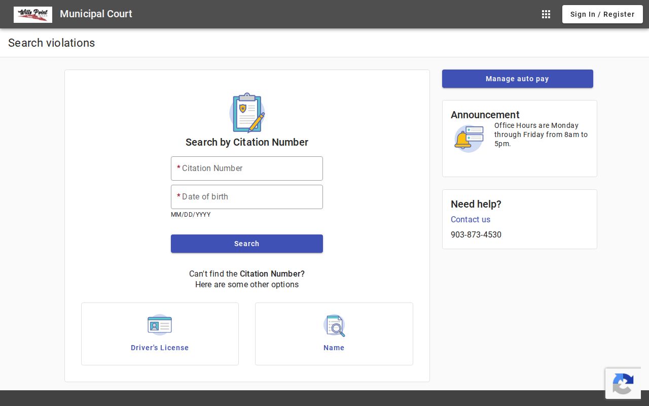This screenshot has height=406, width=649.
Task: Focus the Citation Number field
Action: tap(247, 168)
